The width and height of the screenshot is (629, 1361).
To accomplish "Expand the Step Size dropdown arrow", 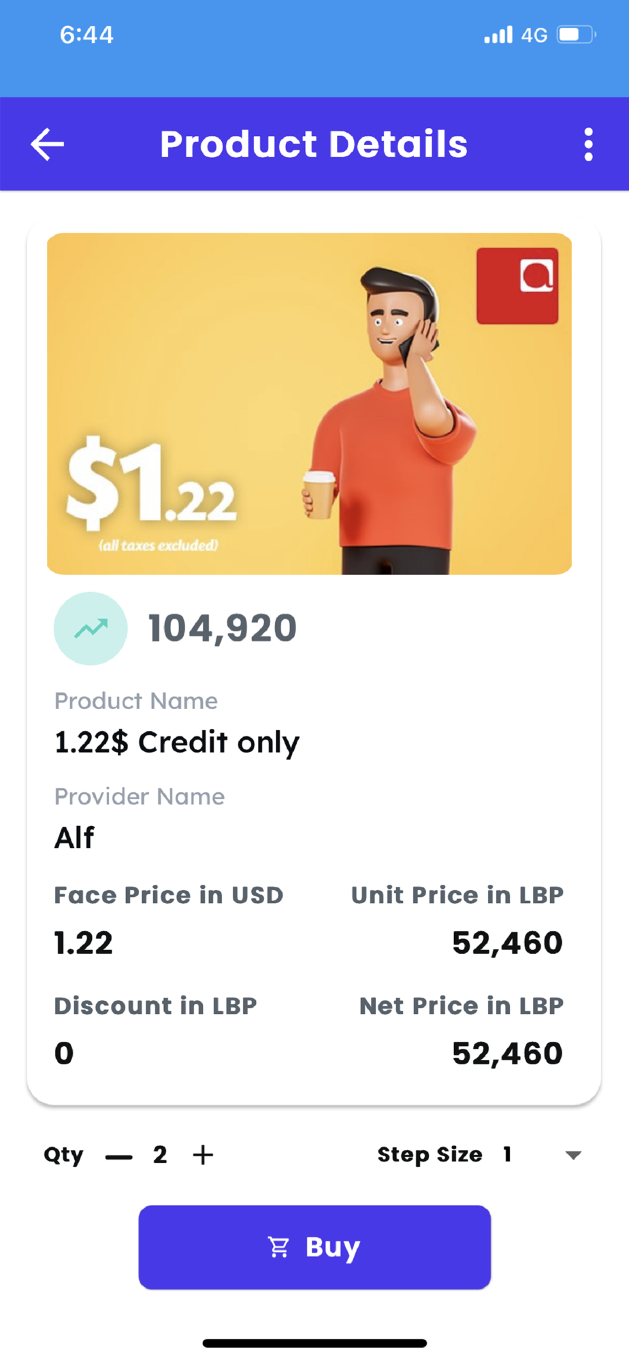I will pyautogui.click(x=573, y=1155).
